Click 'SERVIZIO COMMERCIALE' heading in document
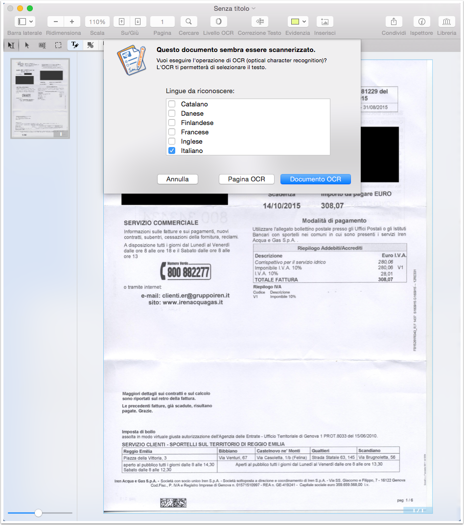 pos(161,223)
